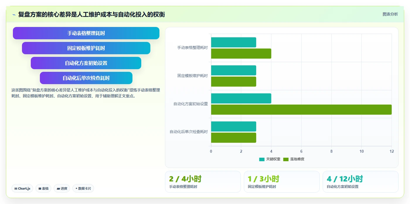Toggle the 落地难度 legend swatch

pyautogui.click(x=286, y=159)
